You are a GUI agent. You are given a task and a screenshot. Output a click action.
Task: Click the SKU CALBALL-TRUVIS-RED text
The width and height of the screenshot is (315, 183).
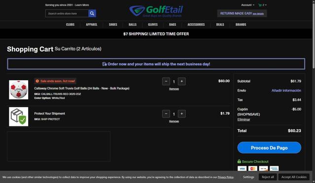(58, 94)
